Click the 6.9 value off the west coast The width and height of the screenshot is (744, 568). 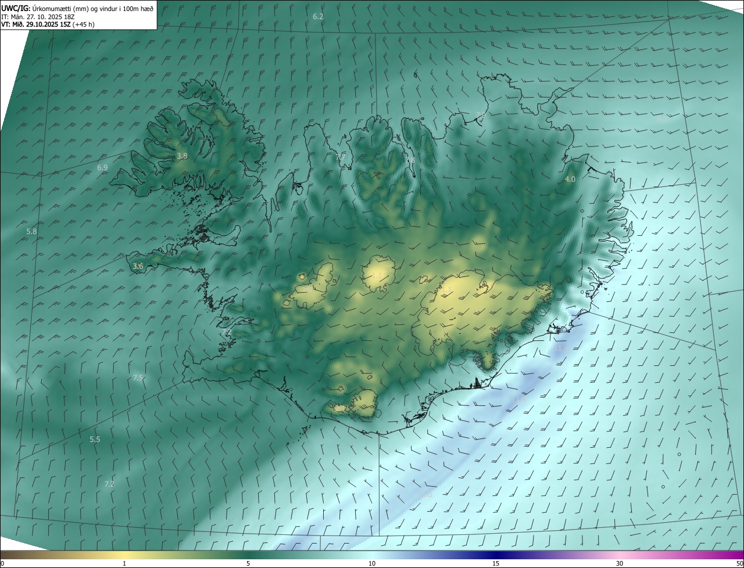pyautogui.click(x=102, y=167)
